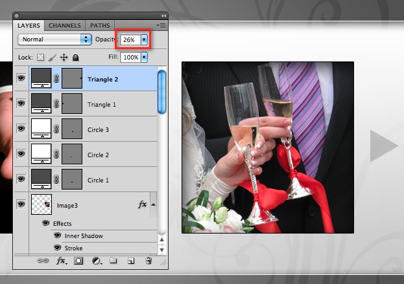Click the layers scrollbar down arrow
The height and width of the screenshot is (284, 404).
[161, 250]
